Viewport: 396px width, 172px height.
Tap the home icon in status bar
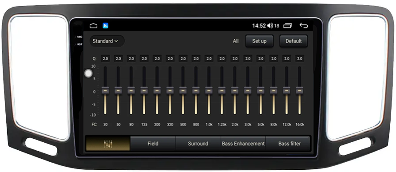click(93, 25)
